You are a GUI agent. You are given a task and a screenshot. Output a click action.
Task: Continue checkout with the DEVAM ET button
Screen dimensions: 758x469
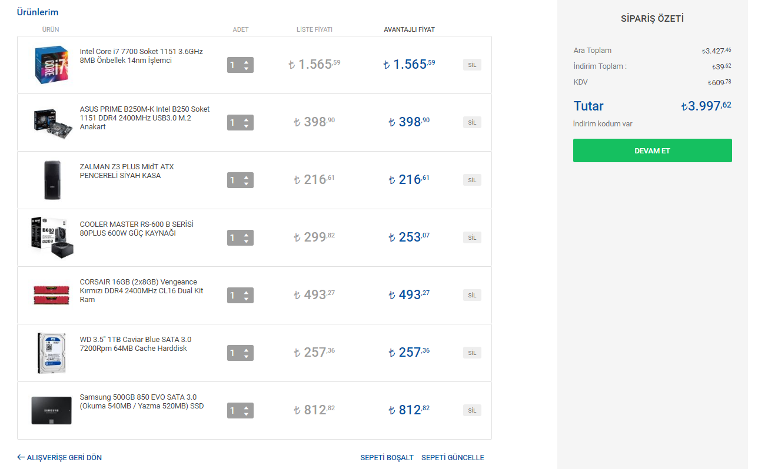click(x=653, y=150)
